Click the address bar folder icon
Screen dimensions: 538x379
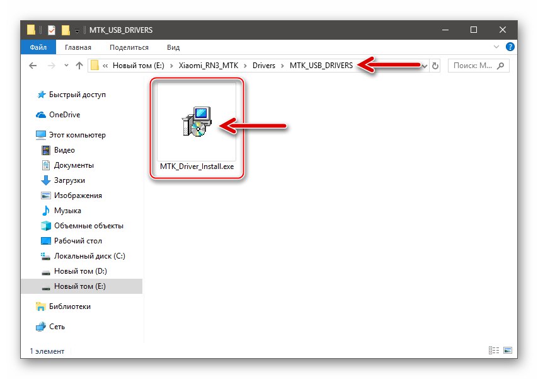coord(94,66)
